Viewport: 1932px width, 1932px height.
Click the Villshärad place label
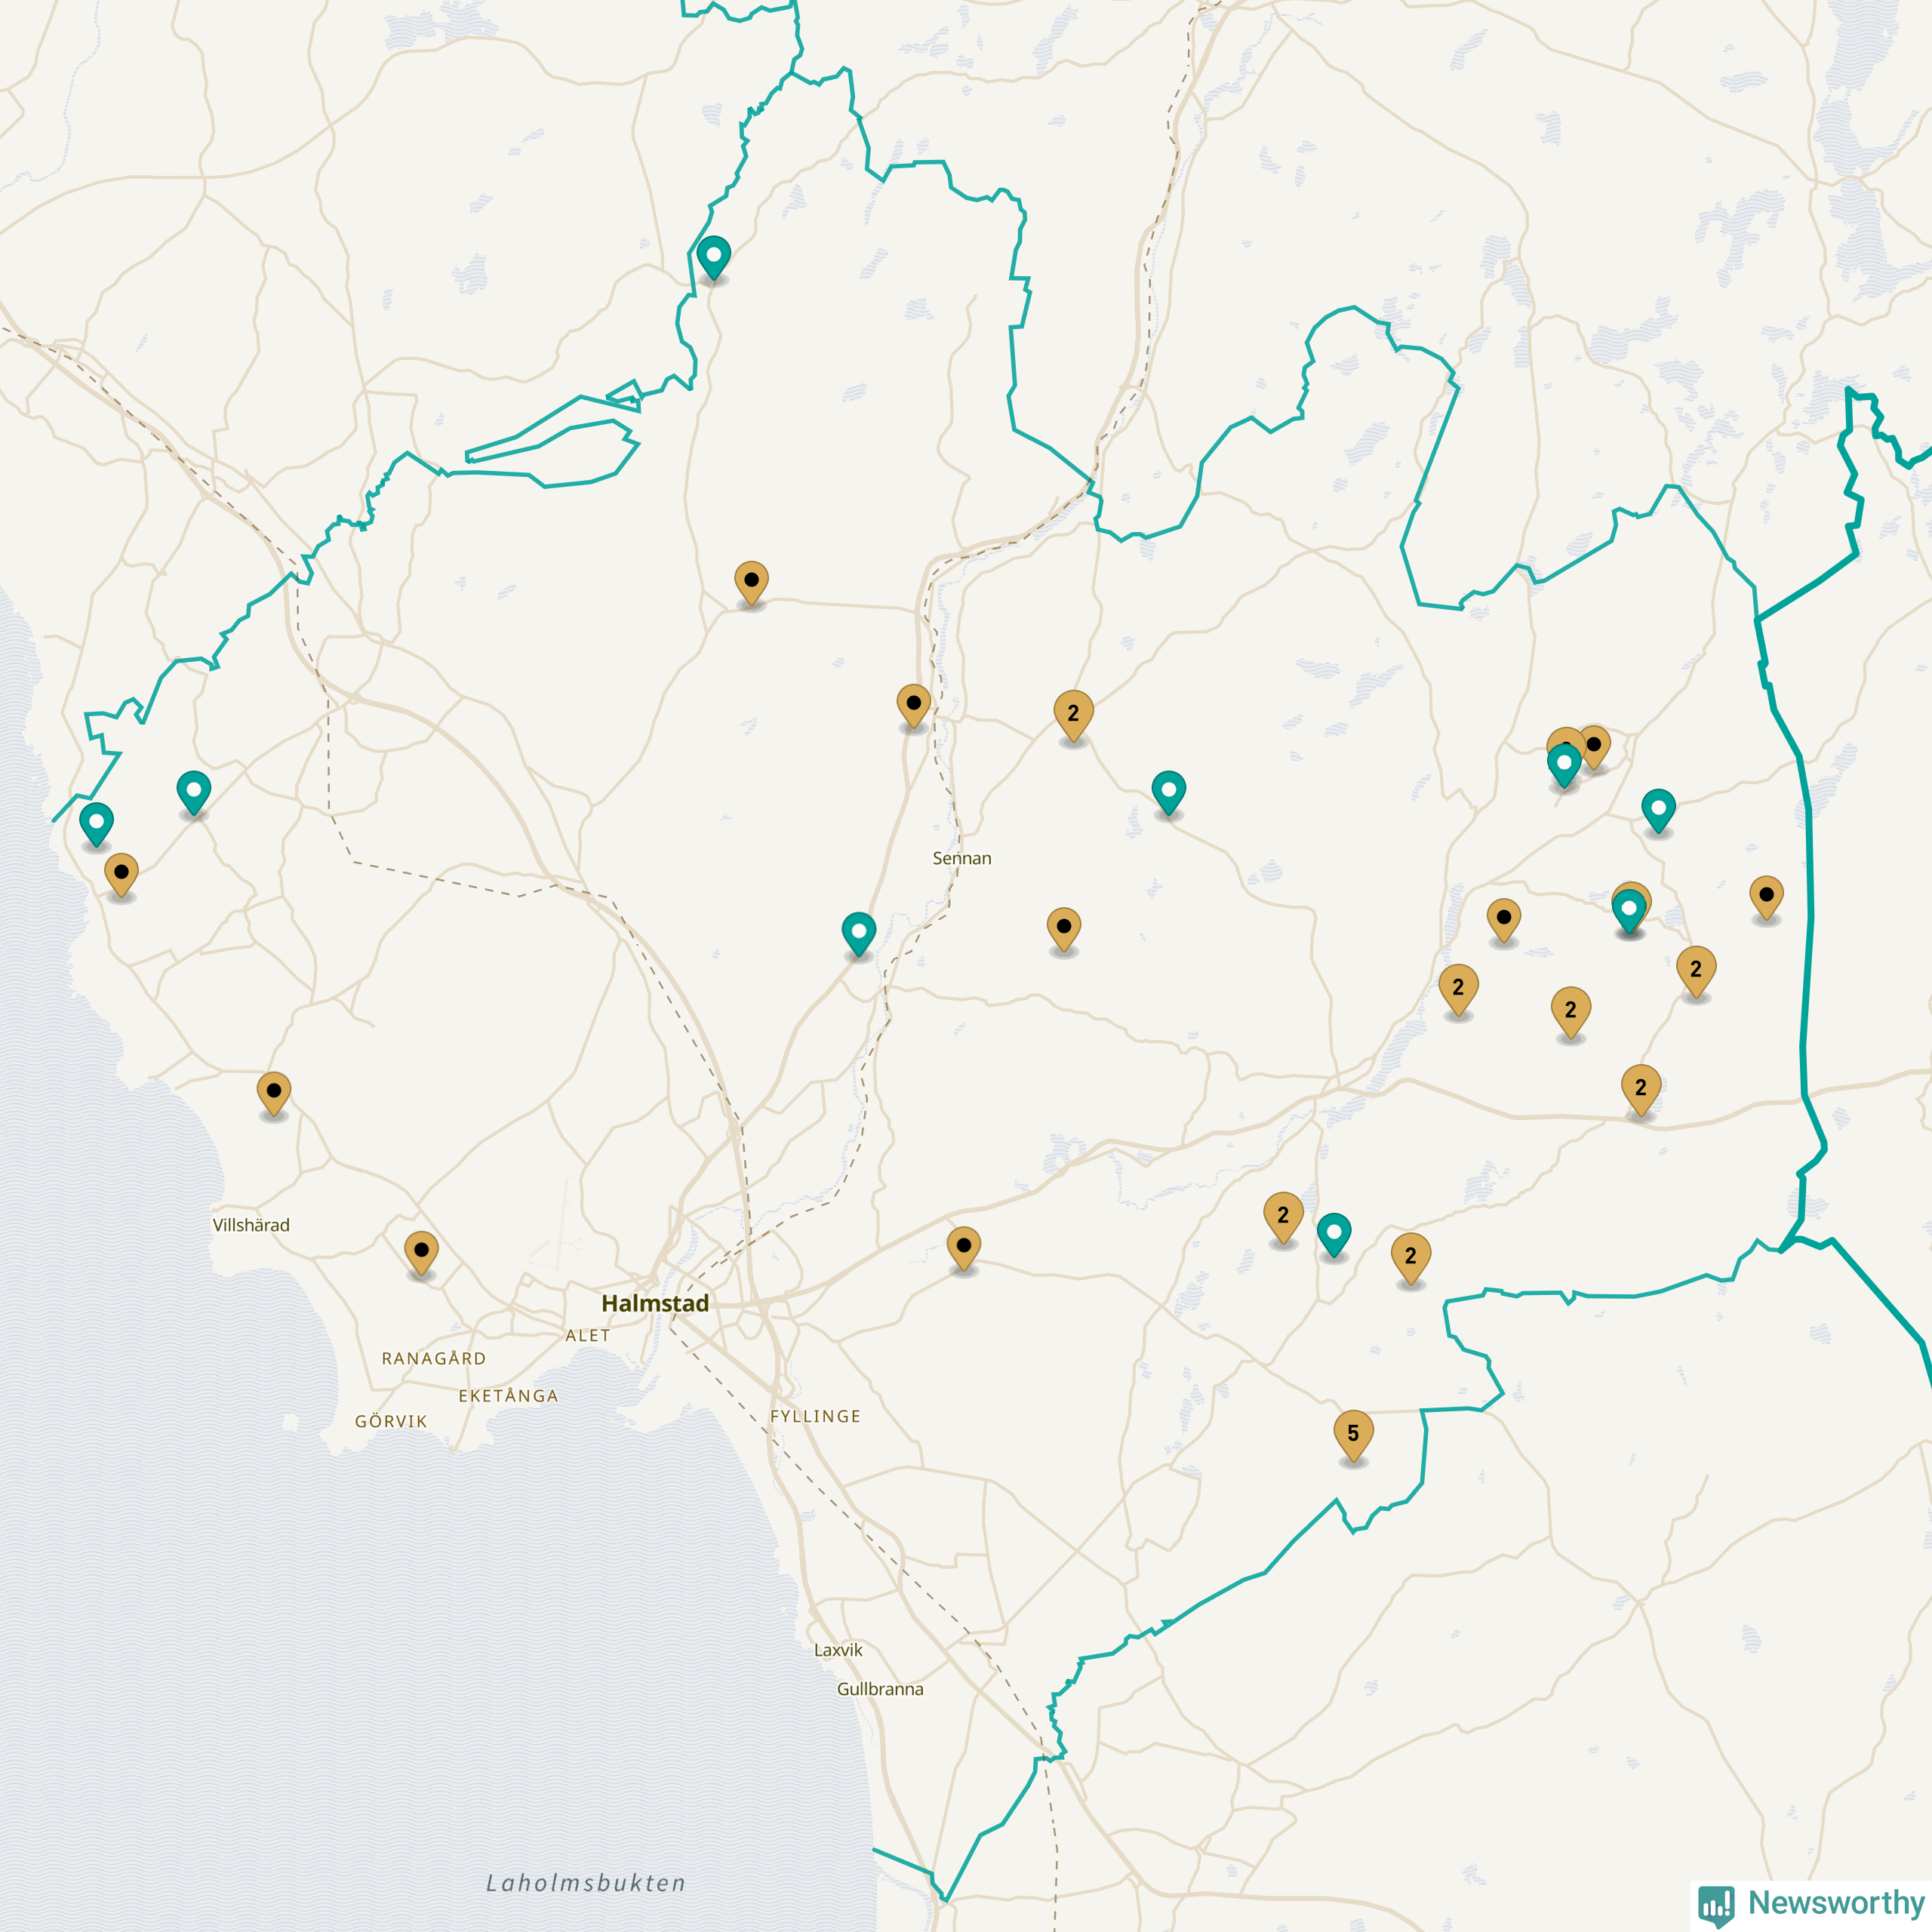coord(251,1225)
